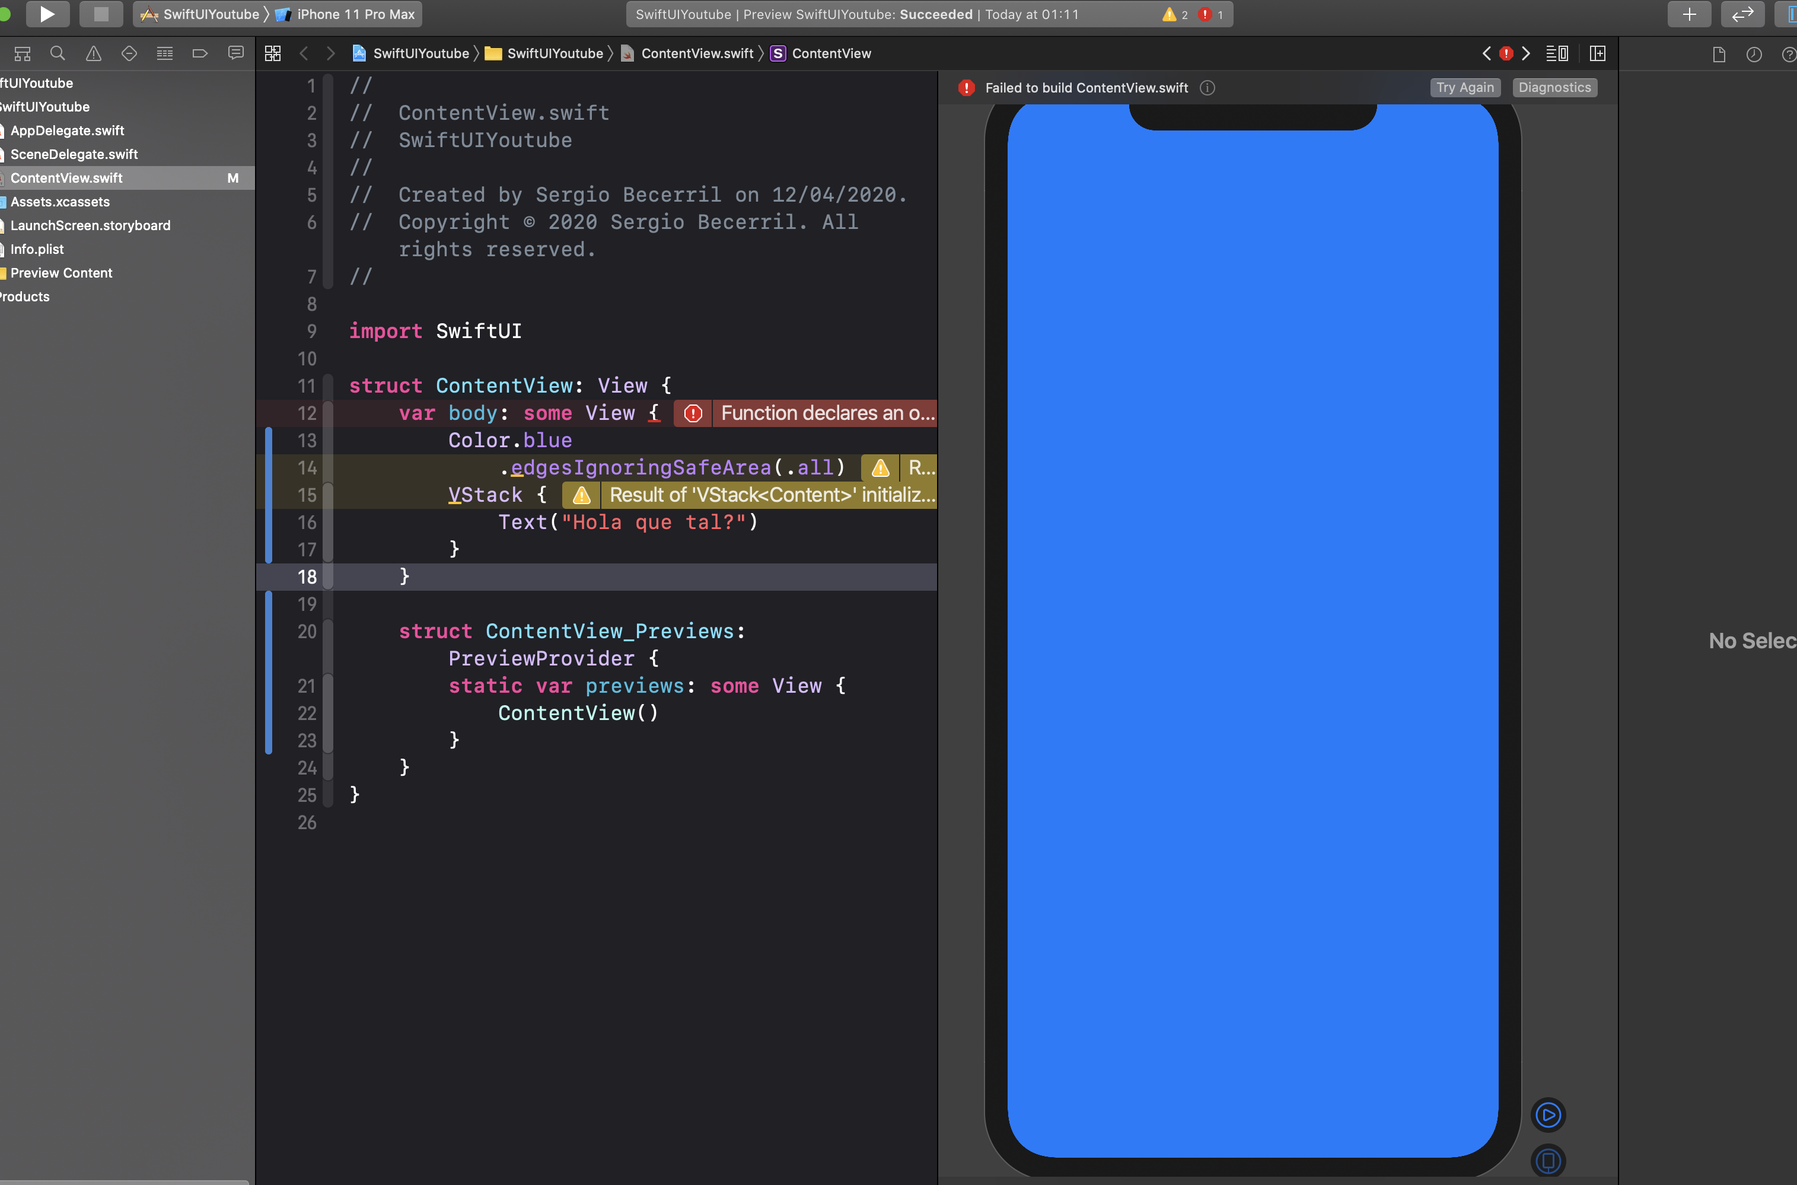Screen dimensions: 1797x1185
Task: Open the editor options menu
Action: [1557, 53]
